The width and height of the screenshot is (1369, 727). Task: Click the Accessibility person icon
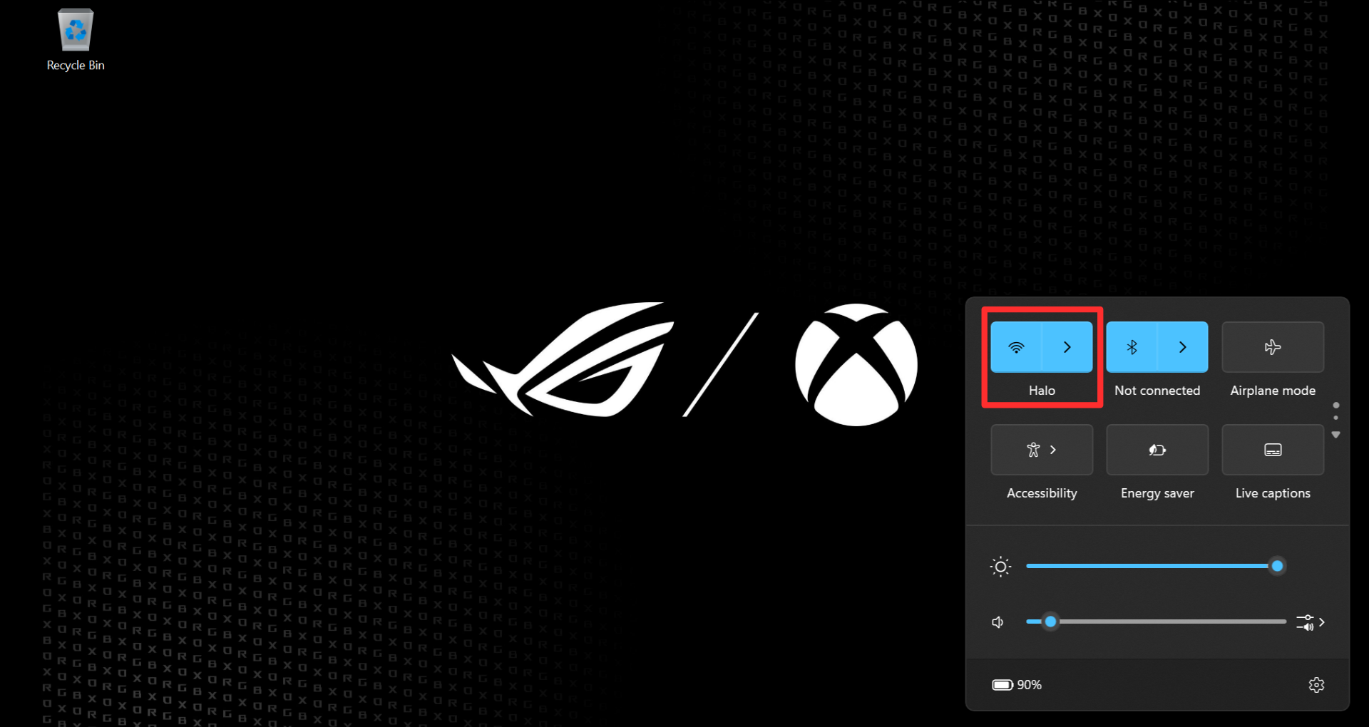coord(1033,450)
